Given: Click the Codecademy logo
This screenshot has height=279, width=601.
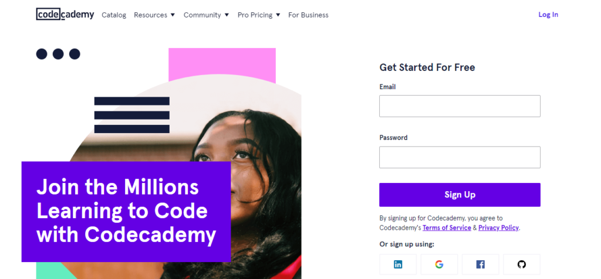Looking at the screenshot, I should tap(65, 15).
